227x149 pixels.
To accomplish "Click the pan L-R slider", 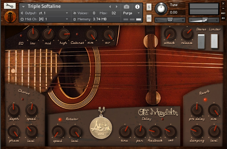I will click(x=170, y=20).
